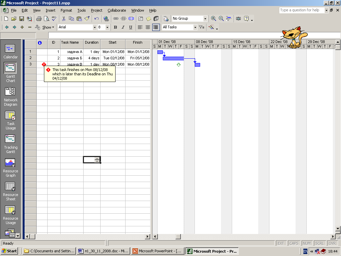
Task: Open the Format menu
Action: point(66,10)
